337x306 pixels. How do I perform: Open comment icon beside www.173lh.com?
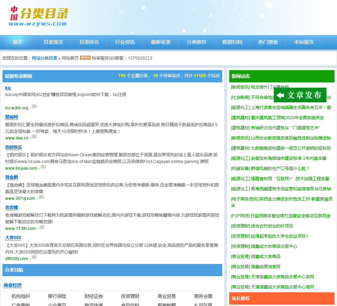pyautogui.click(x=42, y=227)
